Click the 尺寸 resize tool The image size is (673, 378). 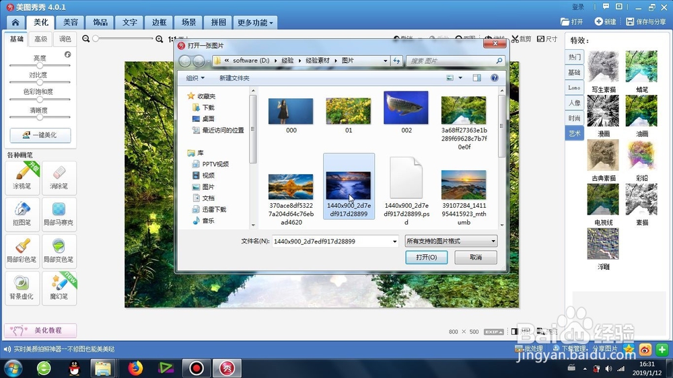[547, 39]
